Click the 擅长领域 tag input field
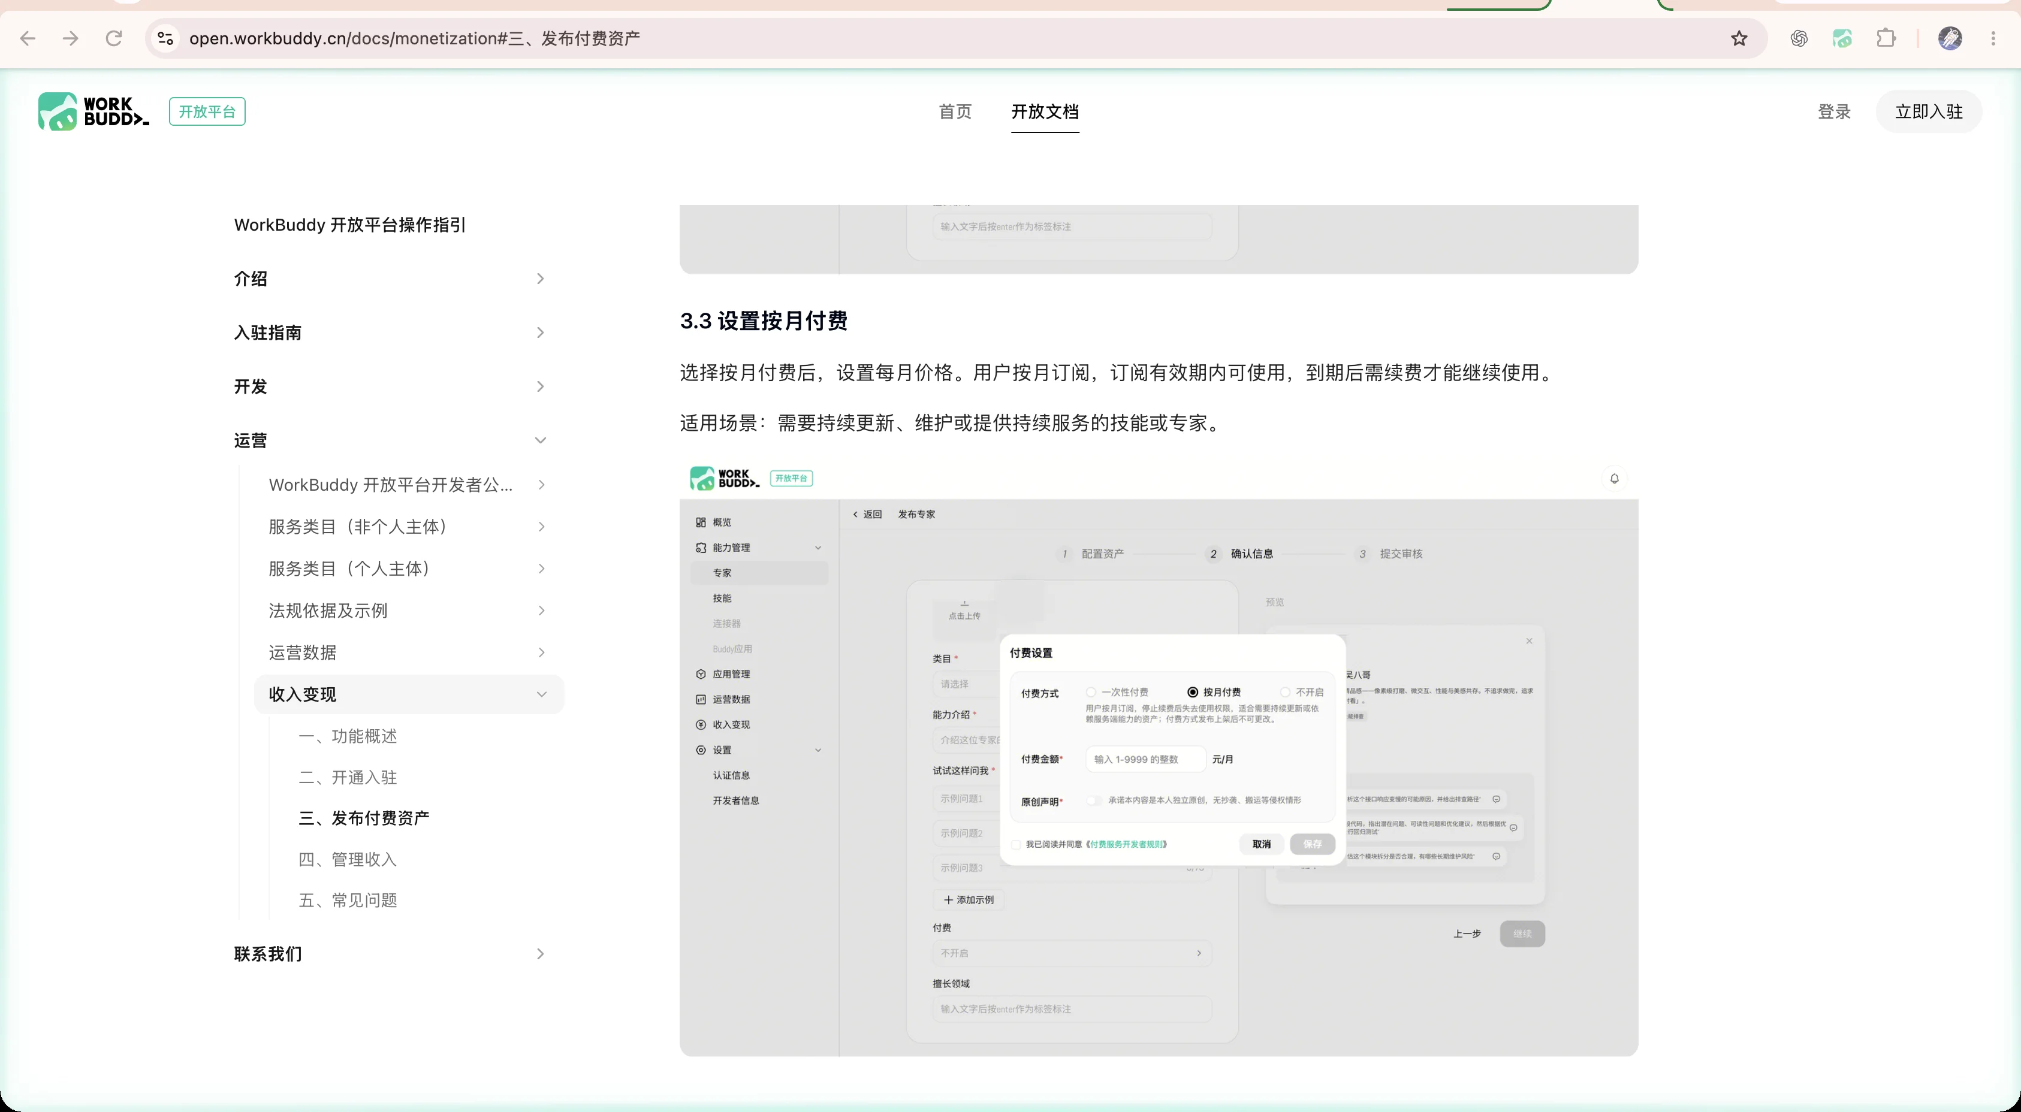This screenshot has height=1112, width=2021. point(1072,1008)
